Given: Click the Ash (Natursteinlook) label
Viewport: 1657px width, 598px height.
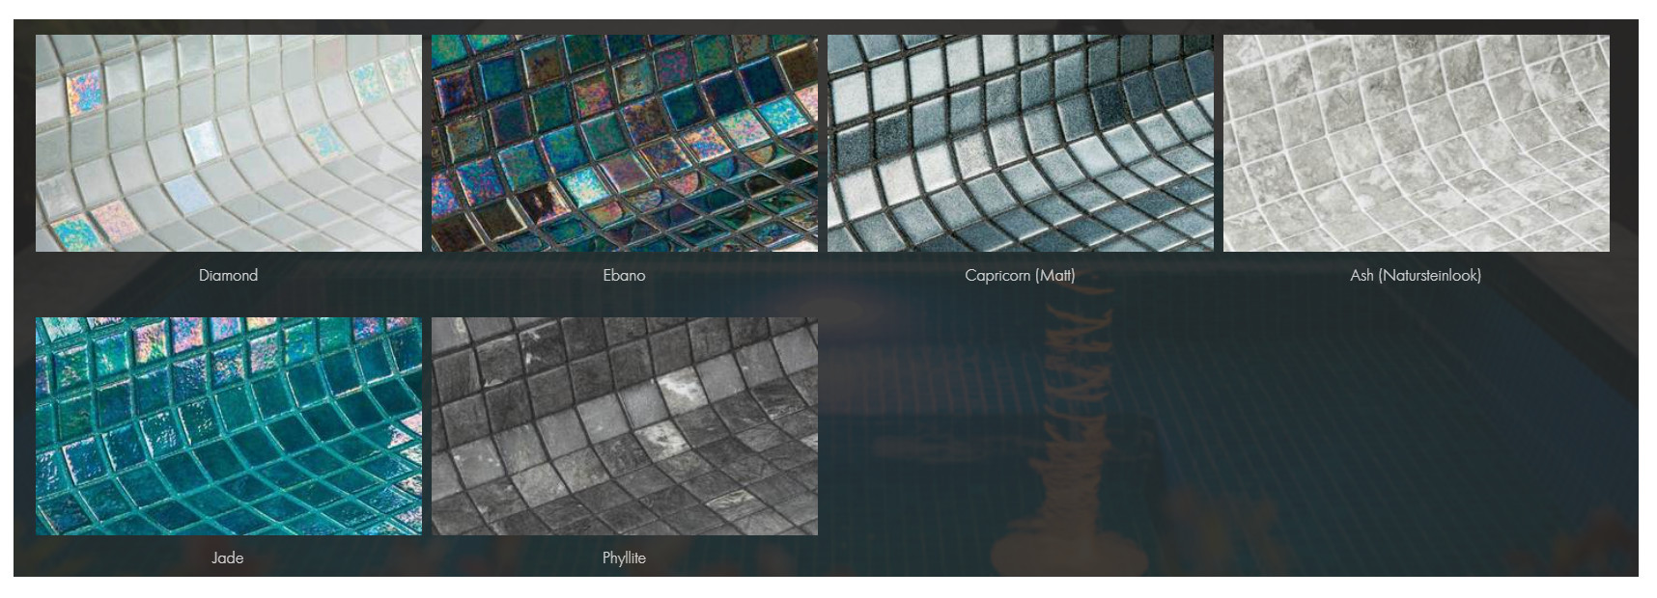Looking at the screenshot, I should click(1416, 275).
